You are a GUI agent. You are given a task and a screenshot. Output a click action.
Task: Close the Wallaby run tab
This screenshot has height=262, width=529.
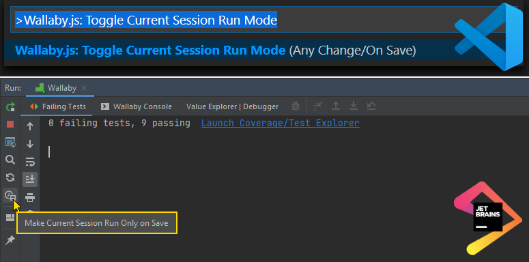pos(84,88)
